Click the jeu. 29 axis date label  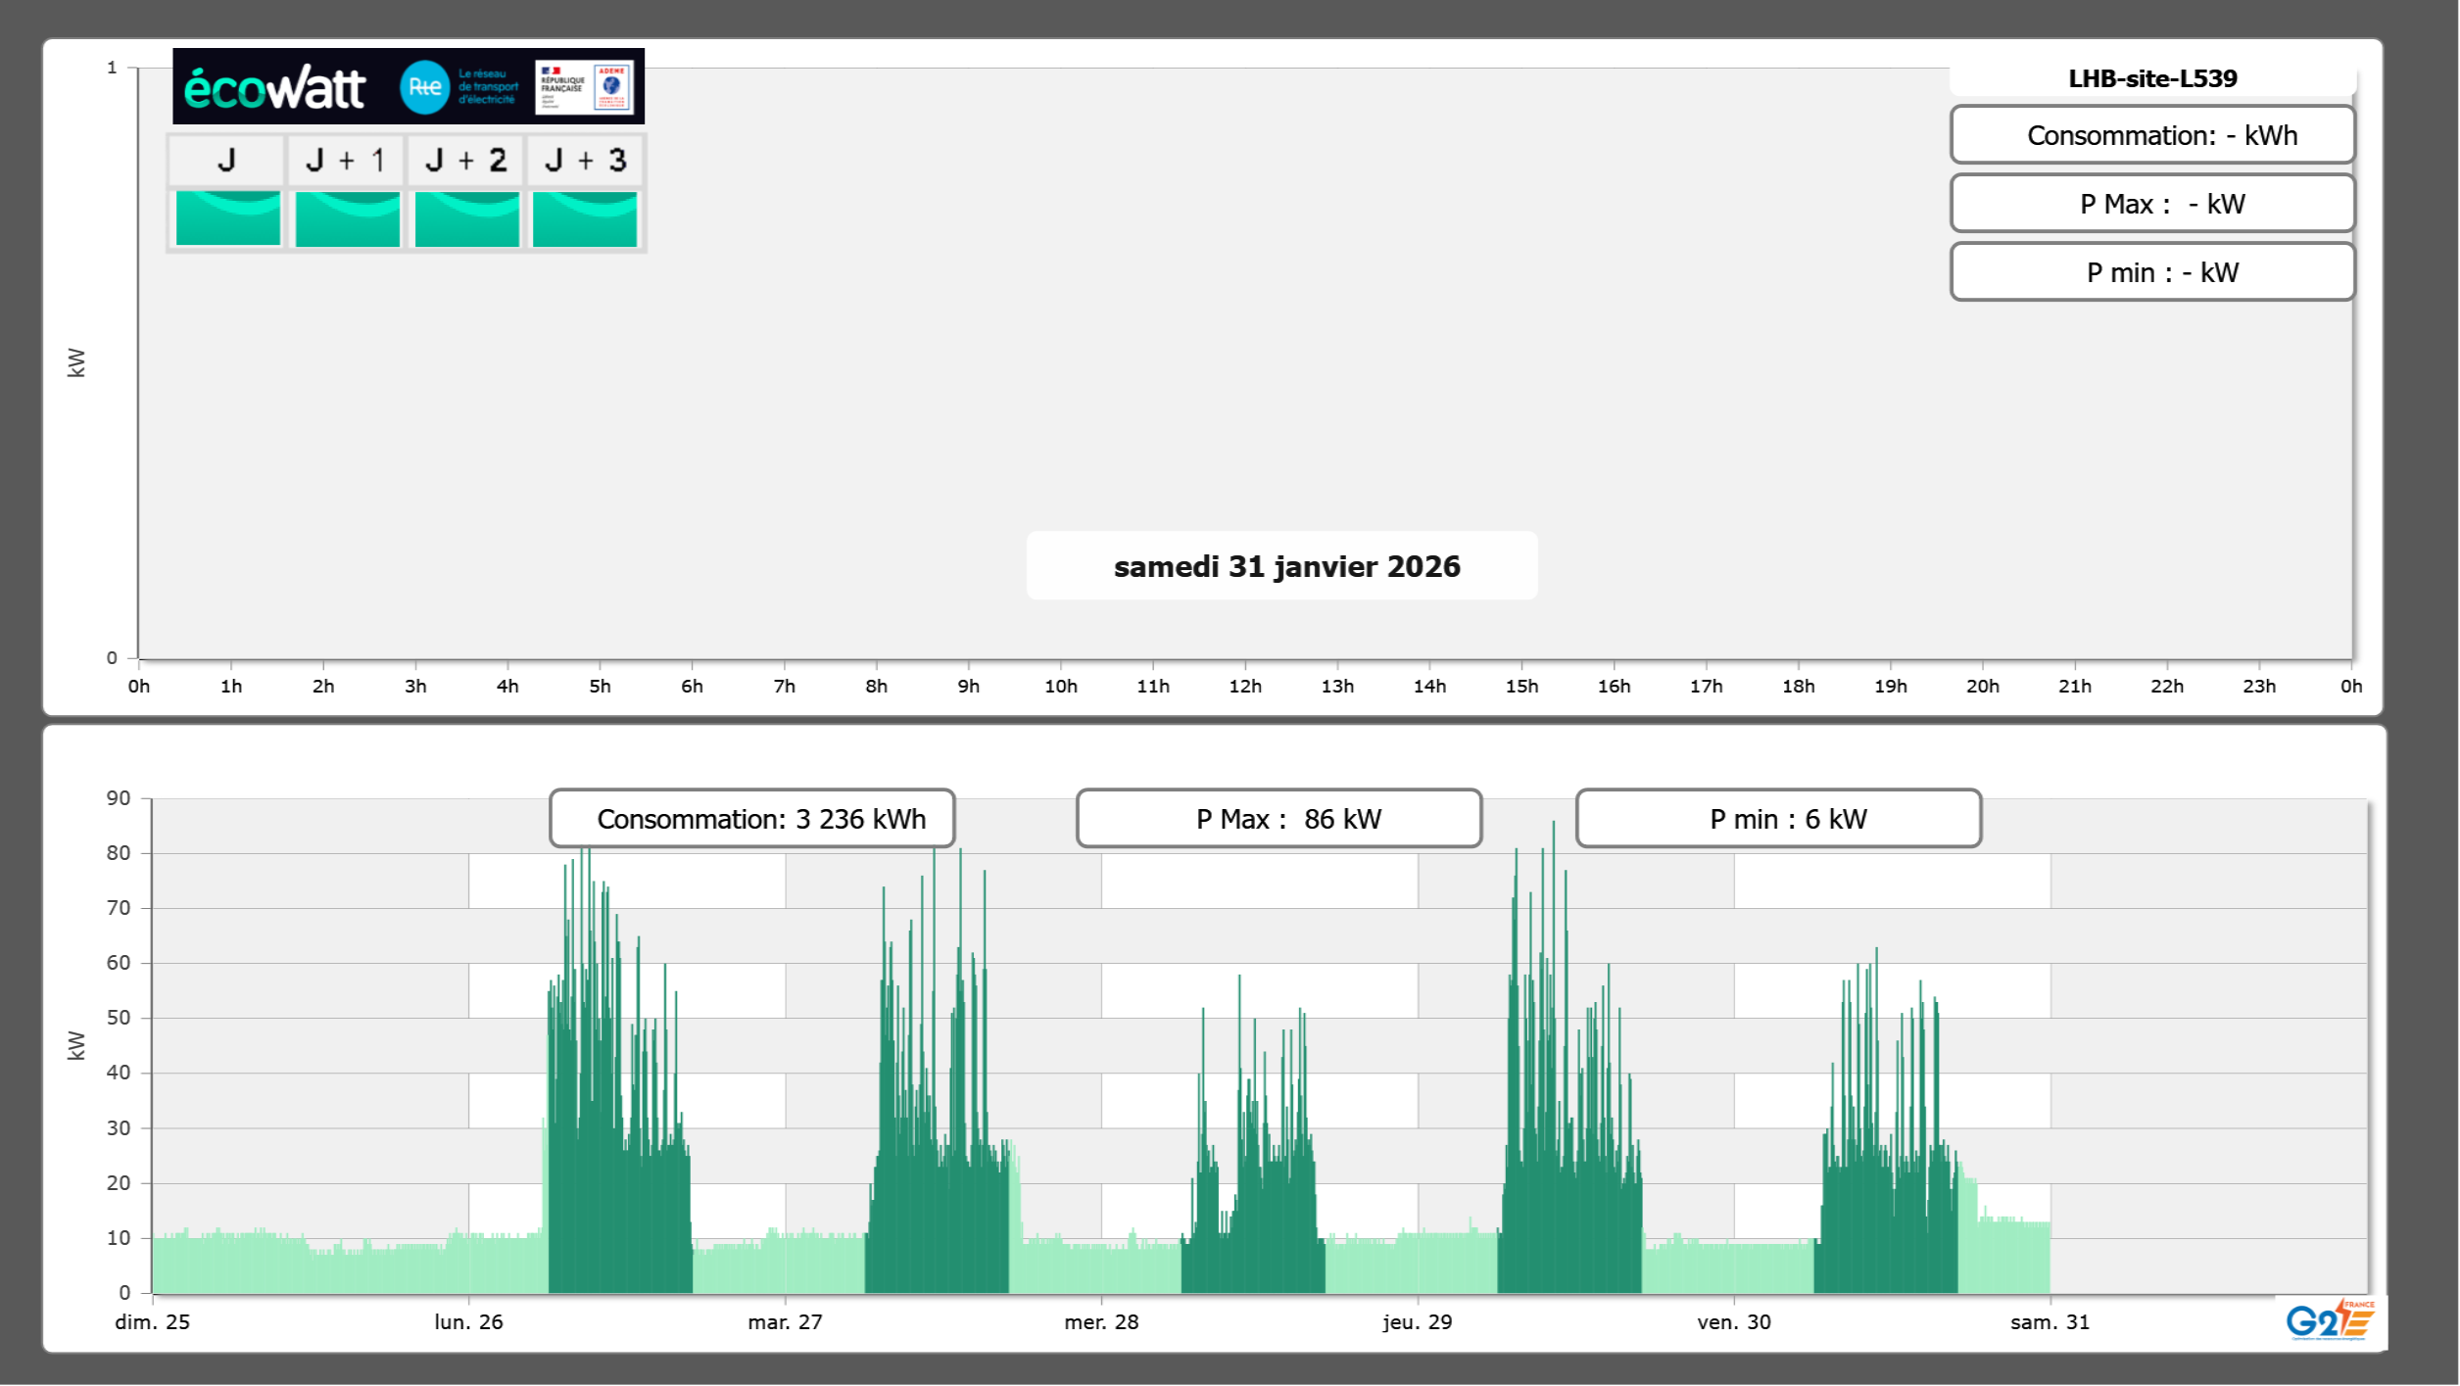[1417, 1322]
